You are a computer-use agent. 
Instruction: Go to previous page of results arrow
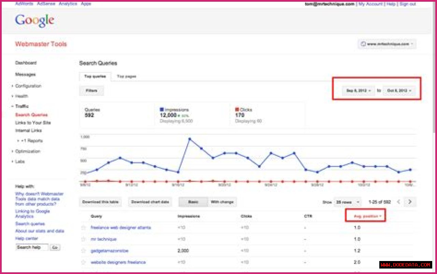click(x=398, y=202)
